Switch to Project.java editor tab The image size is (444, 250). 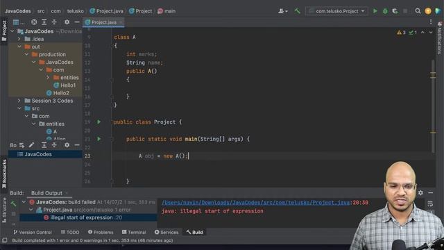103,22
